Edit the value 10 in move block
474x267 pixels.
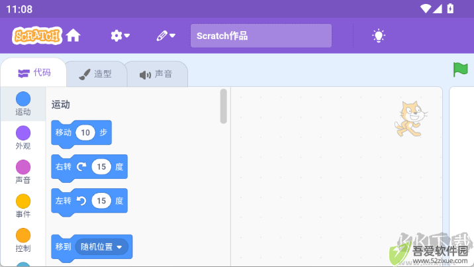[85, 133]
